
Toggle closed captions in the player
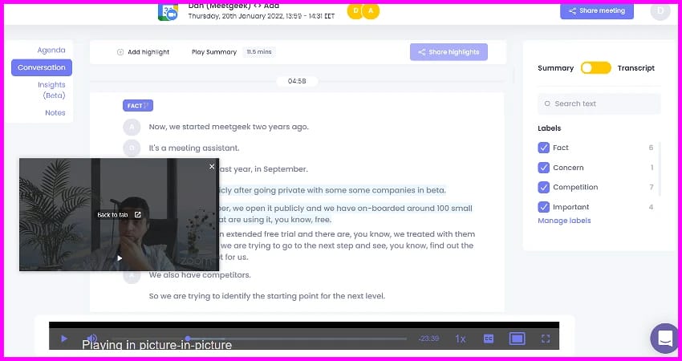pyautogui.click(x=488, y=339)
